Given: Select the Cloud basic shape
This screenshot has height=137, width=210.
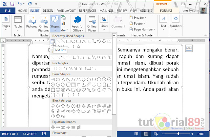Looking at the screenshot, I should point(104,90).
